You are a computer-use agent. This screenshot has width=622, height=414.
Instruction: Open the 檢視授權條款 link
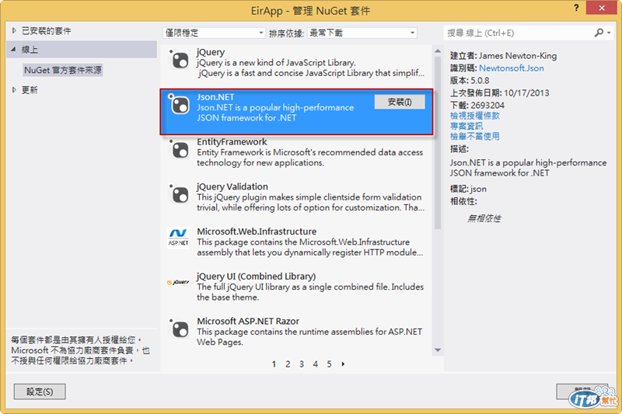point(475,116)
